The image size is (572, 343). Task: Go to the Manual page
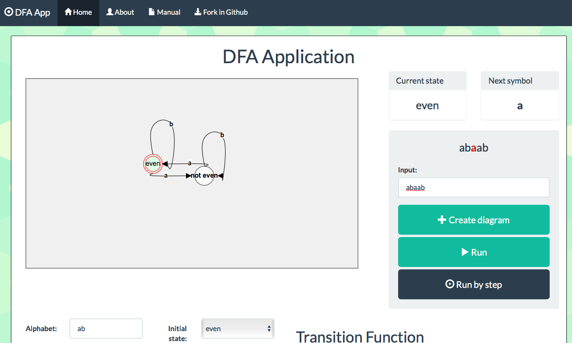pyautogui.click(x=164, y=13)
